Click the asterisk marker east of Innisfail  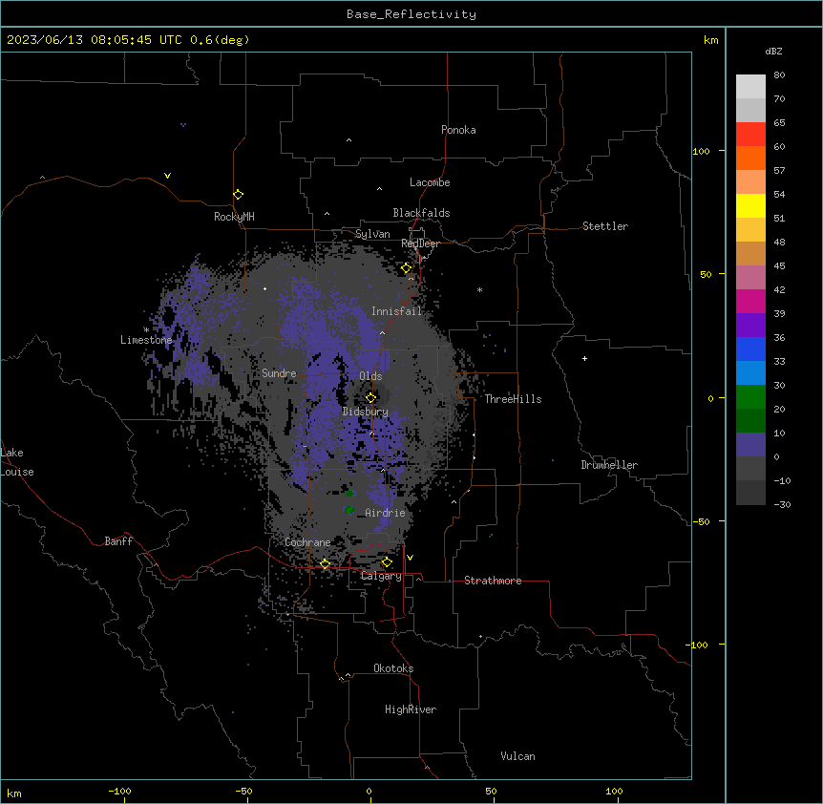[x=479, y=289]
